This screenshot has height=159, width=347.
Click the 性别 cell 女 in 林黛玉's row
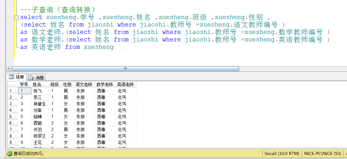pyautogui.click(x=68, y=104)
